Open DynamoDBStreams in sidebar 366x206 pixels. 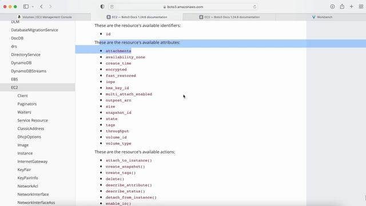pyautogui.click(x=29, y=71)
